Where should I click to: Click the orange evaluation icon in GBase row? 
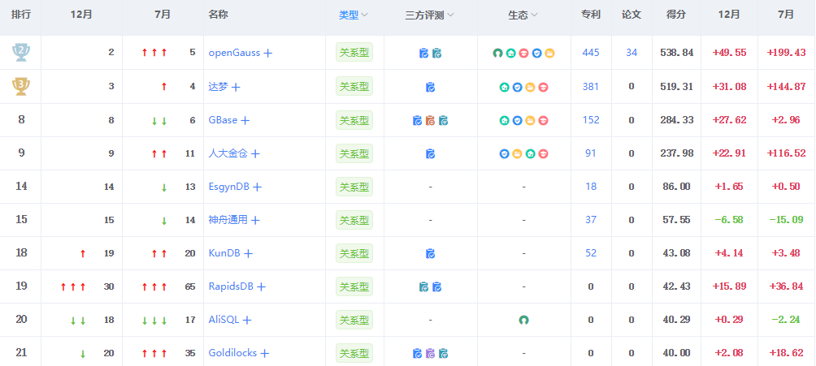pos(430,120)
